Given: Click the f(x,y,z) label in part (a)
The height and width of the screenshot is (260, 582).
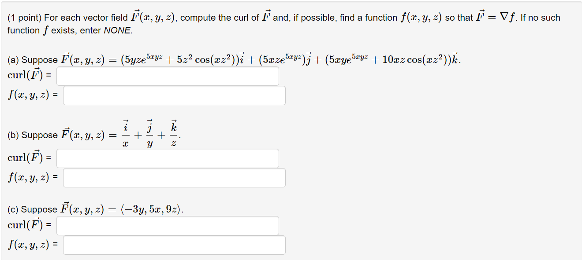Looking at the screenshot, I should [x=26, y=95].
